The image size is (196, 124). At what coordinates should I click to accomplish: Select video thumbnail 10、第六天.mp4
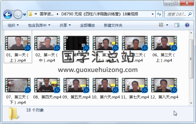[x=105, y=85]
